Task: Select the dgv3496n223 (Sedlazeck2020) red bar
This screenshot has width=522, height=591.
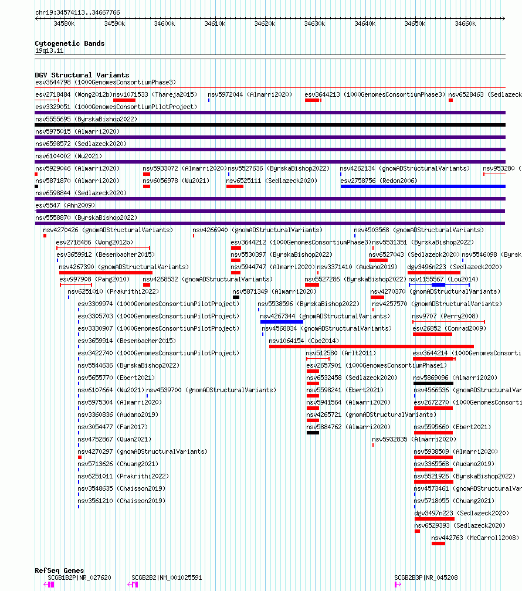Action: tap(434, 273)
